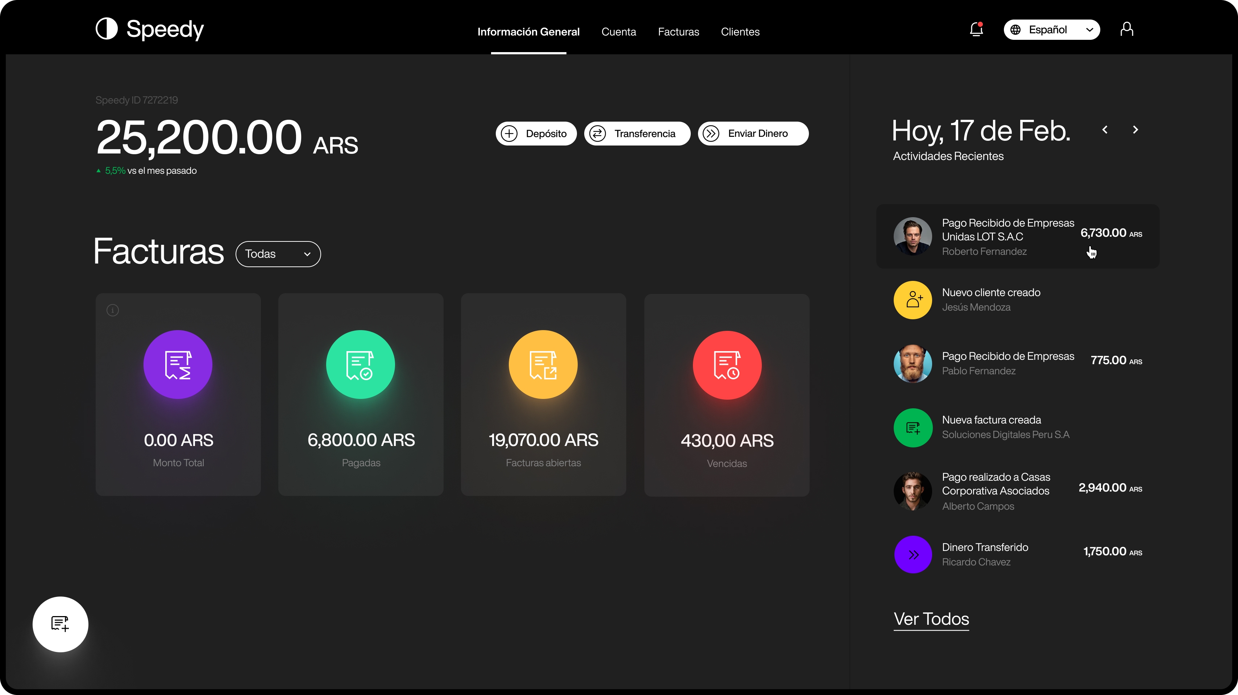Go to next day with right chevron
The height and width of the screenshot is (695, 1238).
[1135, 130]
